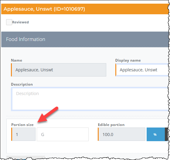Click the Name field label
The width and height of the screenshot is (170, 160).
[17, 60]
